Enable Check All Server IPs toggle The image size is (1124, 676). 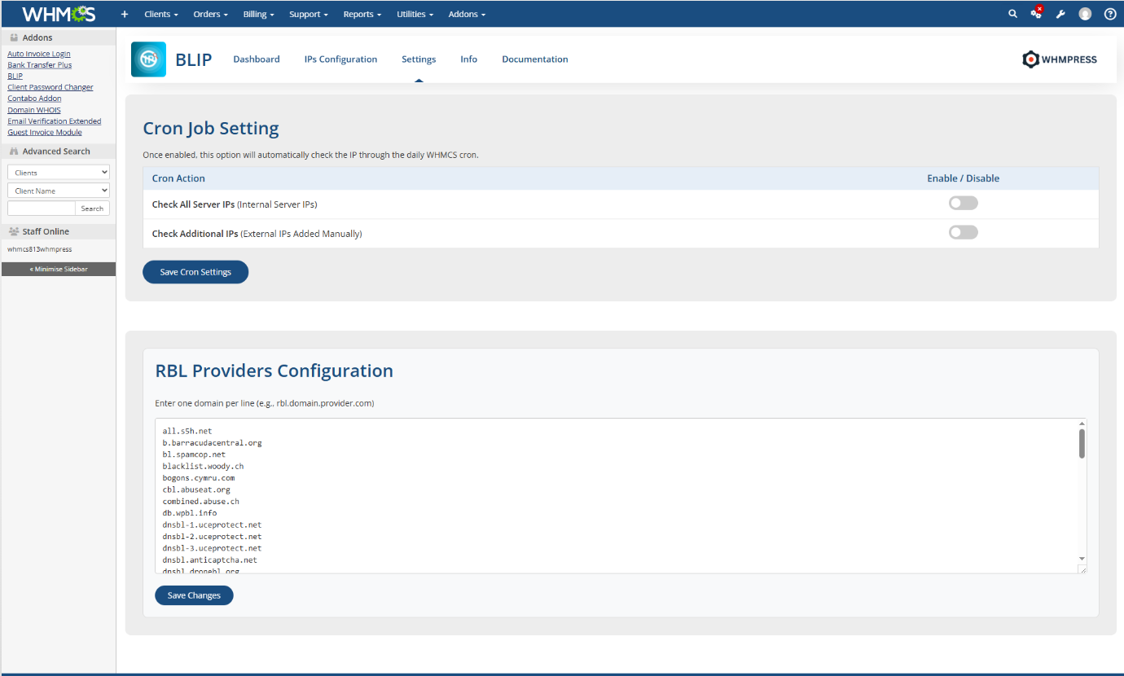(x=963, y=203)
